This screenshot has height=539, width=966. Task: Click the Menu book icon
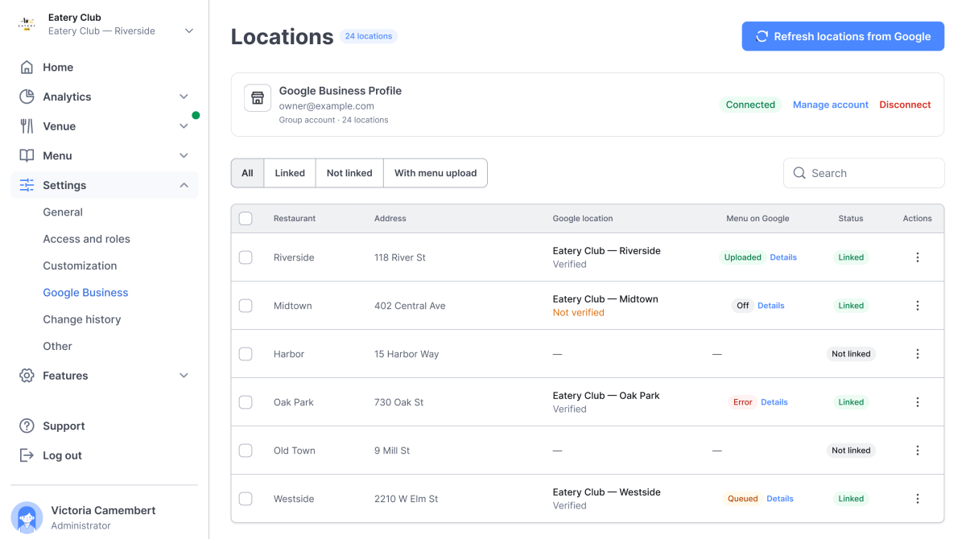27,156
